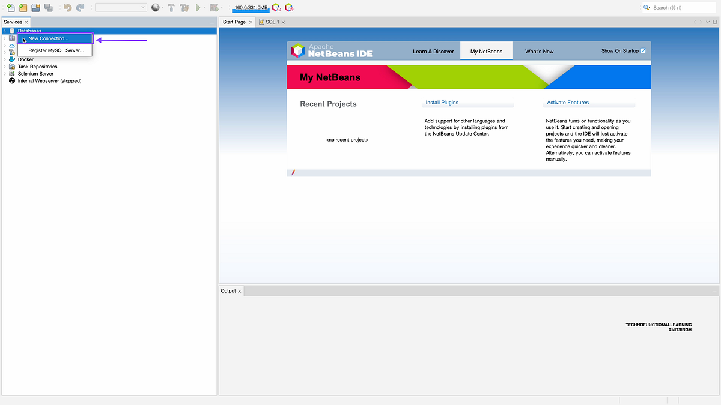Click the Clean and Build icon

point(185,8)
